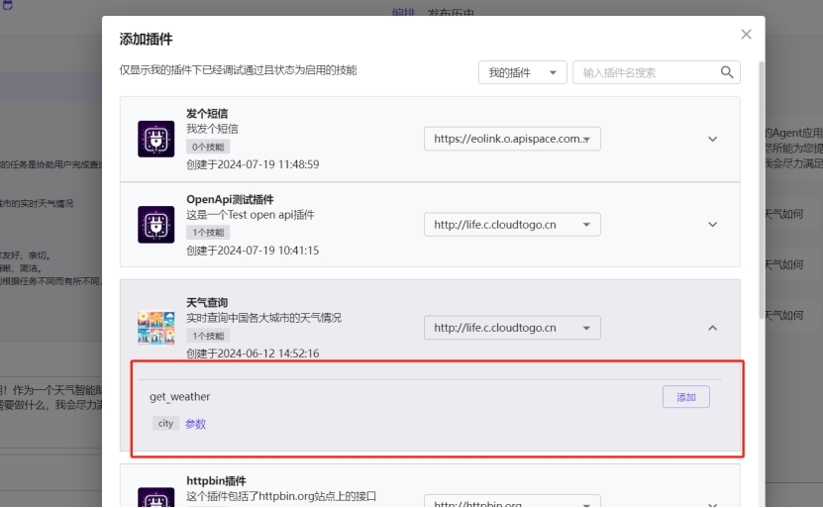Viewport: 823px width, 508px height.
Task: Click the 0个技能 badge on 发个短信
Action: (208, 147)
